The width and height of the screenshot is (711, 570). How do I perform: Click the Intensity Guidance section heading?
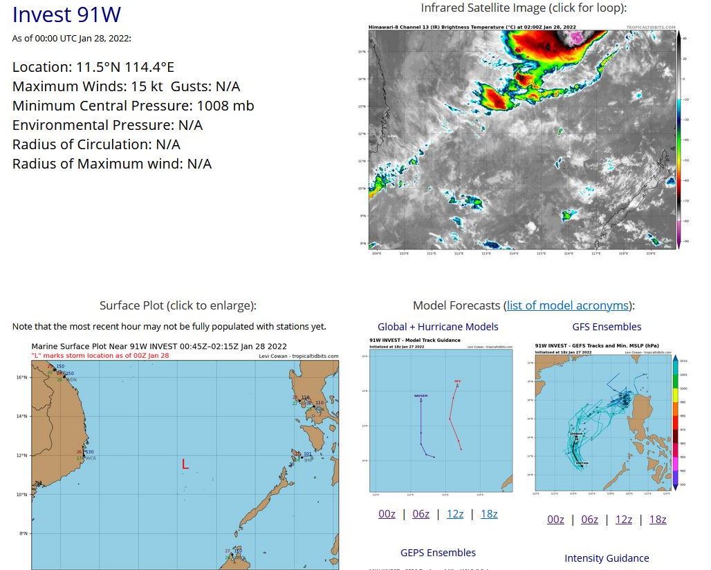pos(607,558)
